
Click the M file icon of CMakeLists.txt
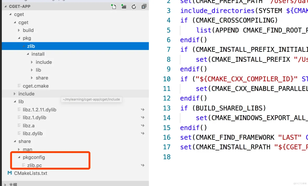tap(10, 173)
